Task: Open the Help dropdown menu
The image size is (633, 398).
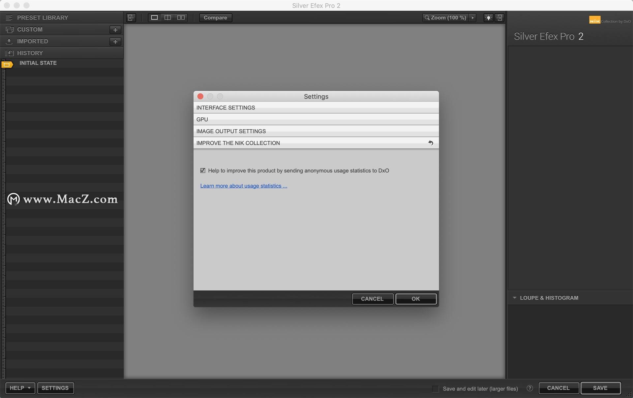Action: (x=20, y=388)
